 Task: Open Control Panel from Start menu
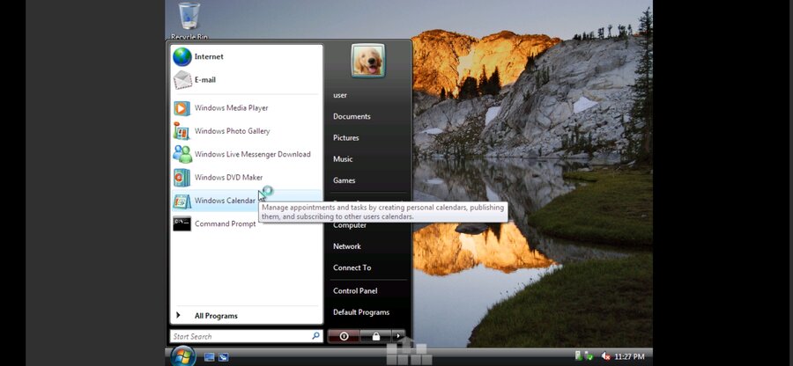point(355,291)
